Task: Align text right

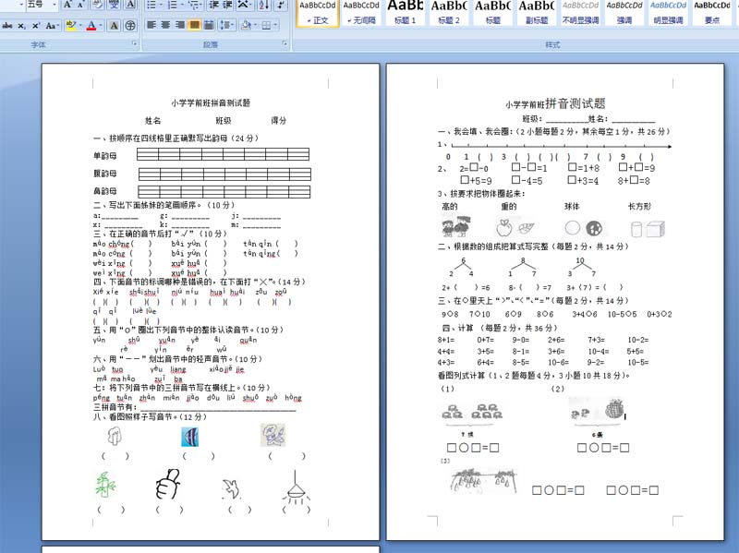Action: (179, 25)
